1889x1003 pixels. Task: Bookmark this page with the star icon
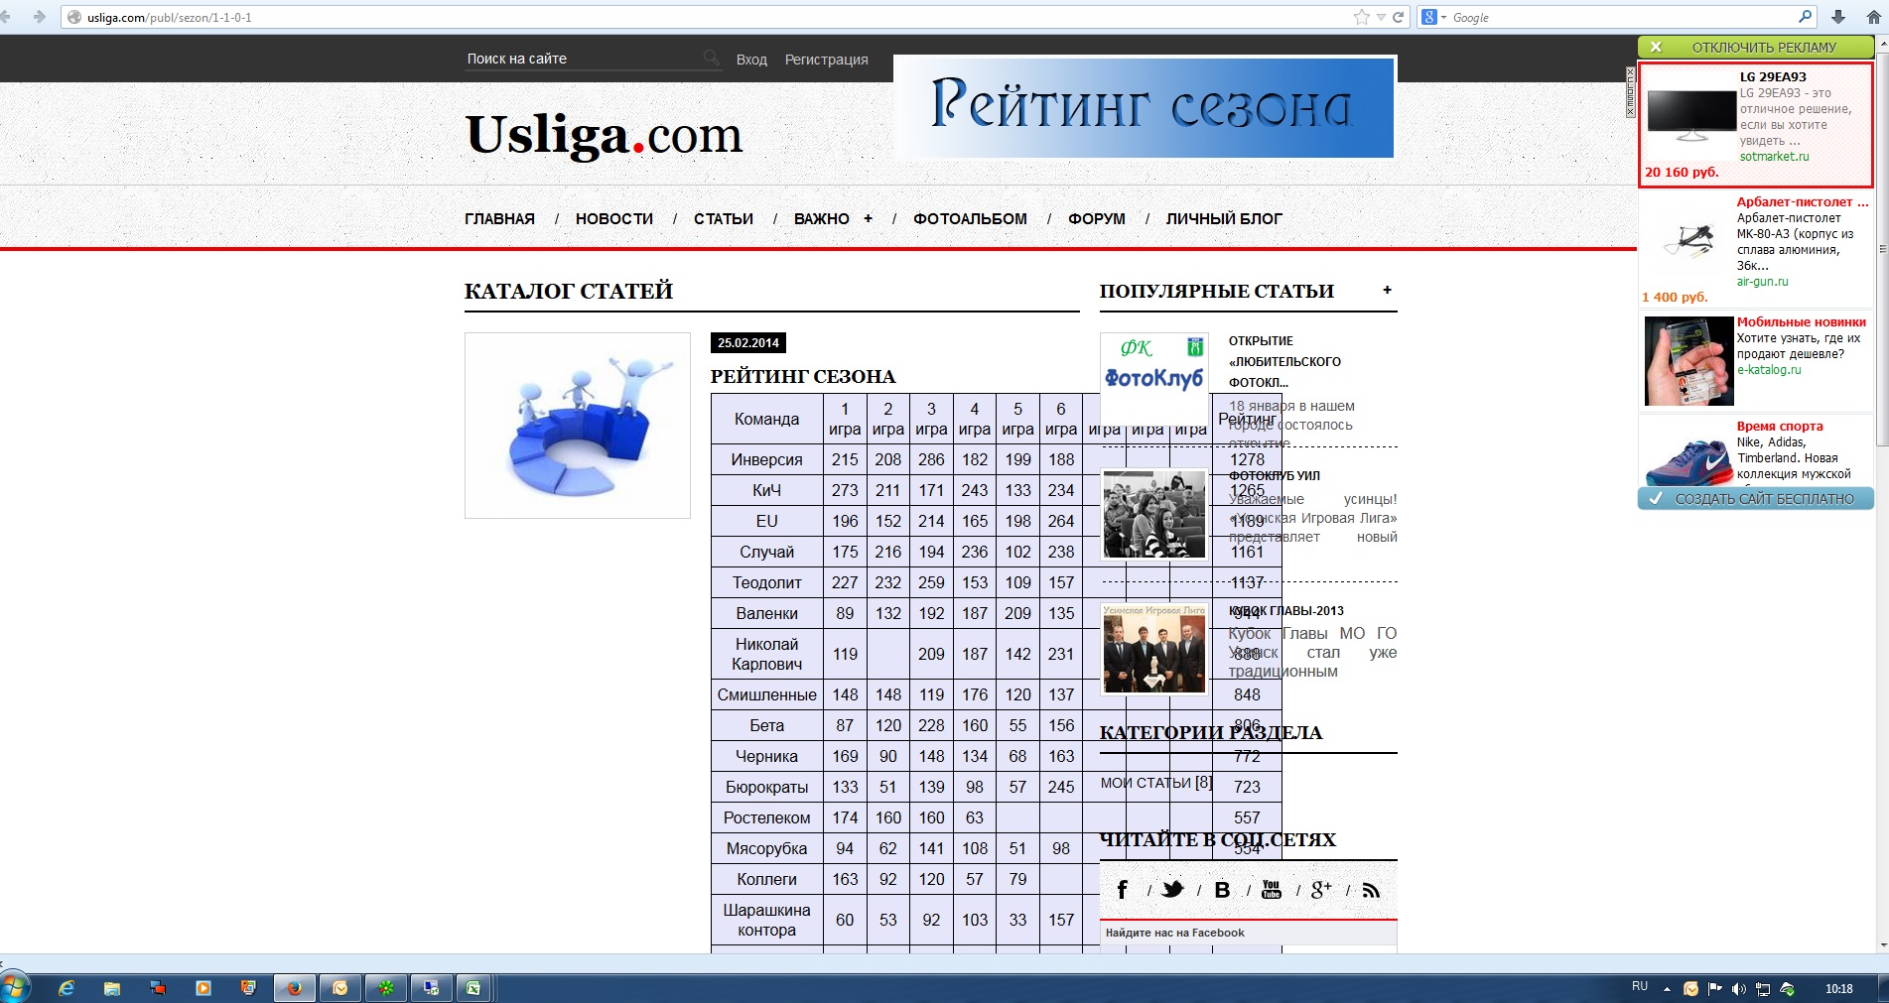coord(1361,17)
